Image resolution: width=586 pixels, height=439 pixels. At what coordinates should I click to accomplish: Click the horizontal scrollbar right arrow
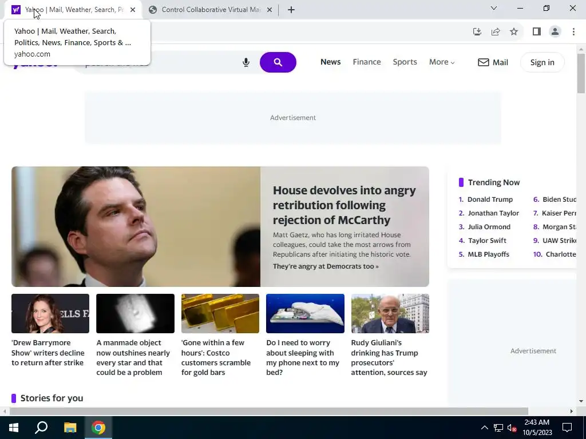(x=572, y=411)
